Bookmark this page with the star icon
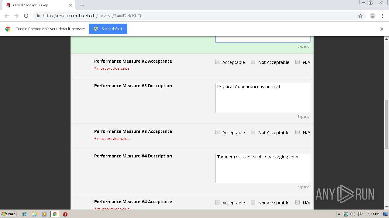 point(360,16)
